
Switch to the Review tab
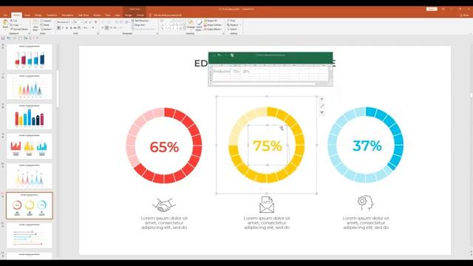(97, 15)
